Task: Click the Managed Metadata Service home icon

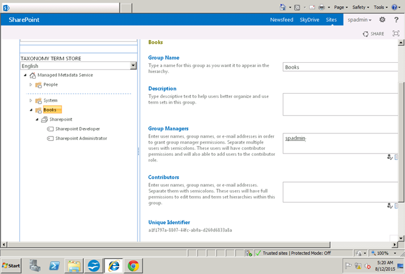Action: click(x=32, y=75)
